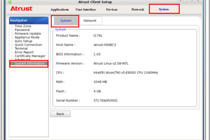Click product name value t176L
The height and width of the screenshot is (140, 210).
[x=98, y=36]
